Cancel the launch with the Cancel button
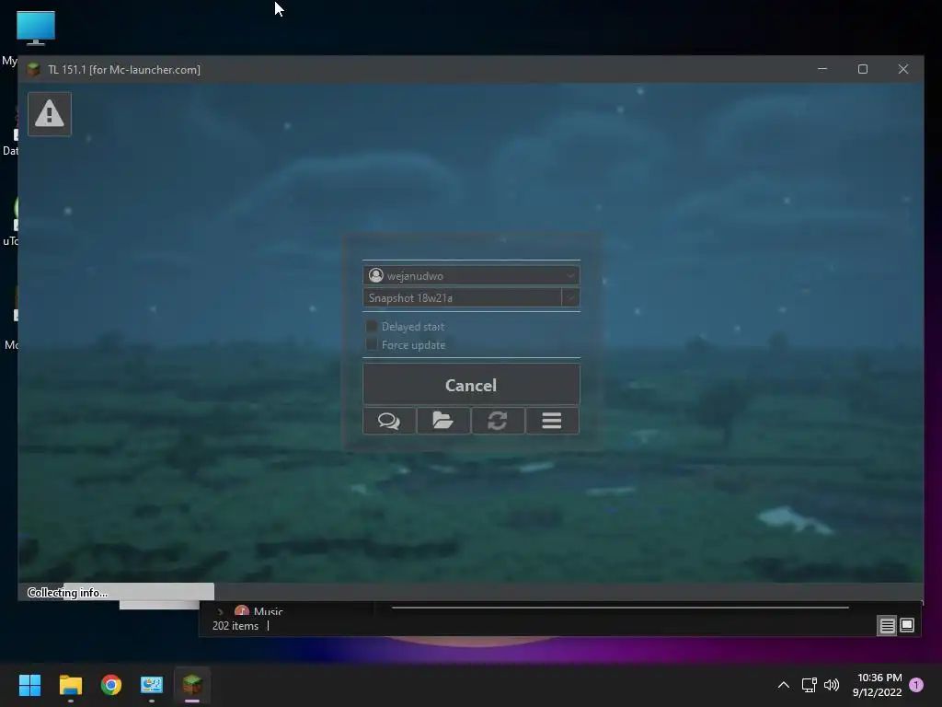The height and width of the screenshot is (707, 942). (471, 385)
